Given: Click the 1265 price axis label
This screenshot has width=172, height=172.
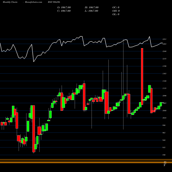Looking at the screenshot, I should click(x=164, y=44).
